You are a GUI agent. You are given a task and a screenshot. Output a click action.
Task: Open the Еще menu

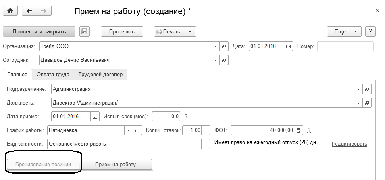pyautogui.click(x=344, y=31)
